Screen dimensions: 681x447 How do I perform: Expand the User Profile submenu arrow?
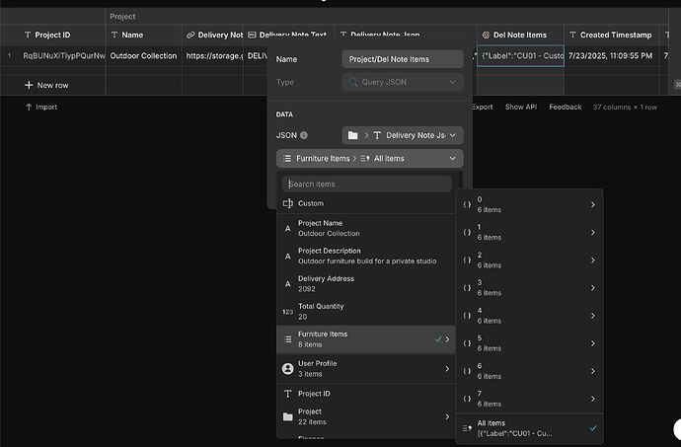(x=447, y=369)
